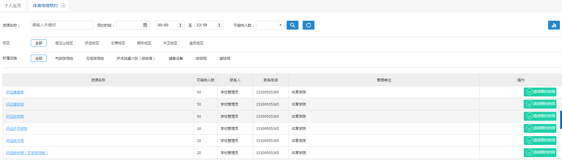Open the calendar picker for 预约时段
Viewport: 562px width, 163px height.
tap(145, 25)
